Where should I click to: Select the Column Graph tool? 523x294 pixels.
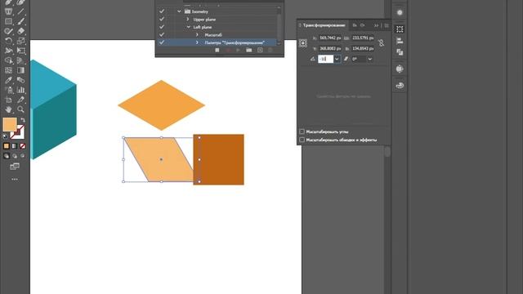20,90
